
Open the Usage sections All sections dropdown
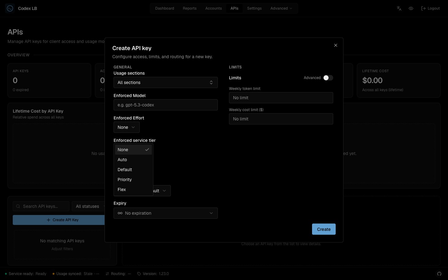[x=166, y=82]
